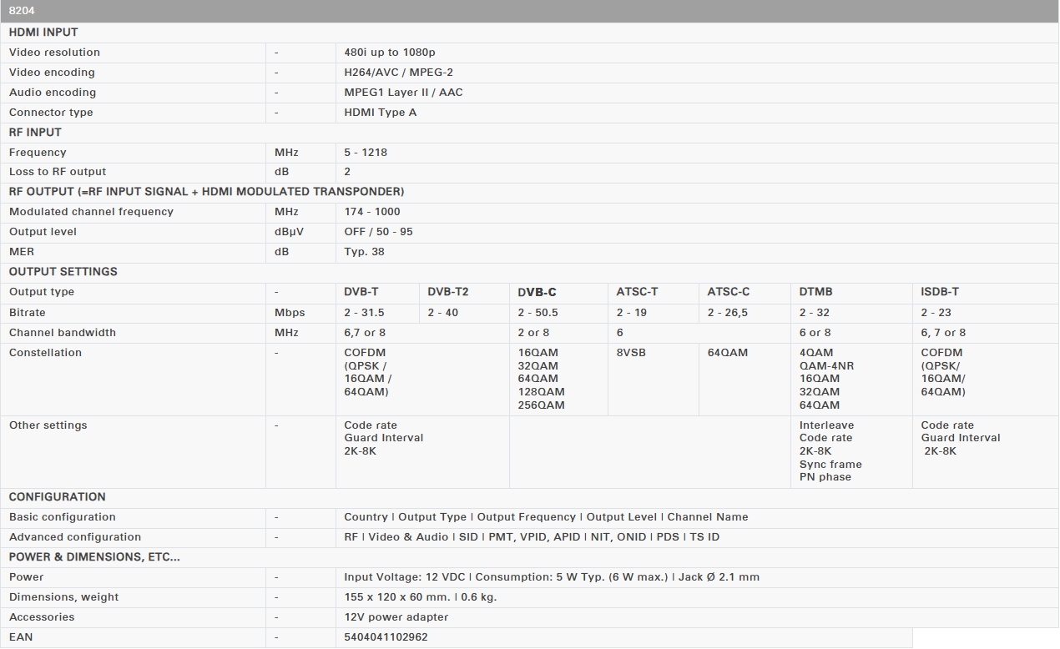
Task: Select the DVB-C output type column
Action: click(x=537, y=293)
